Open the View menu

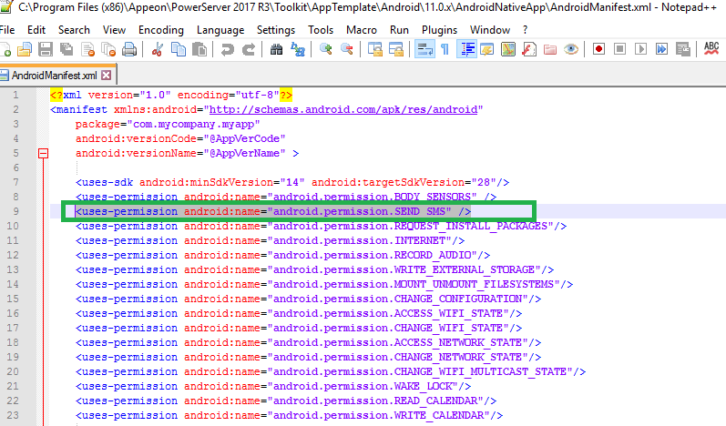tap(114, 30)
